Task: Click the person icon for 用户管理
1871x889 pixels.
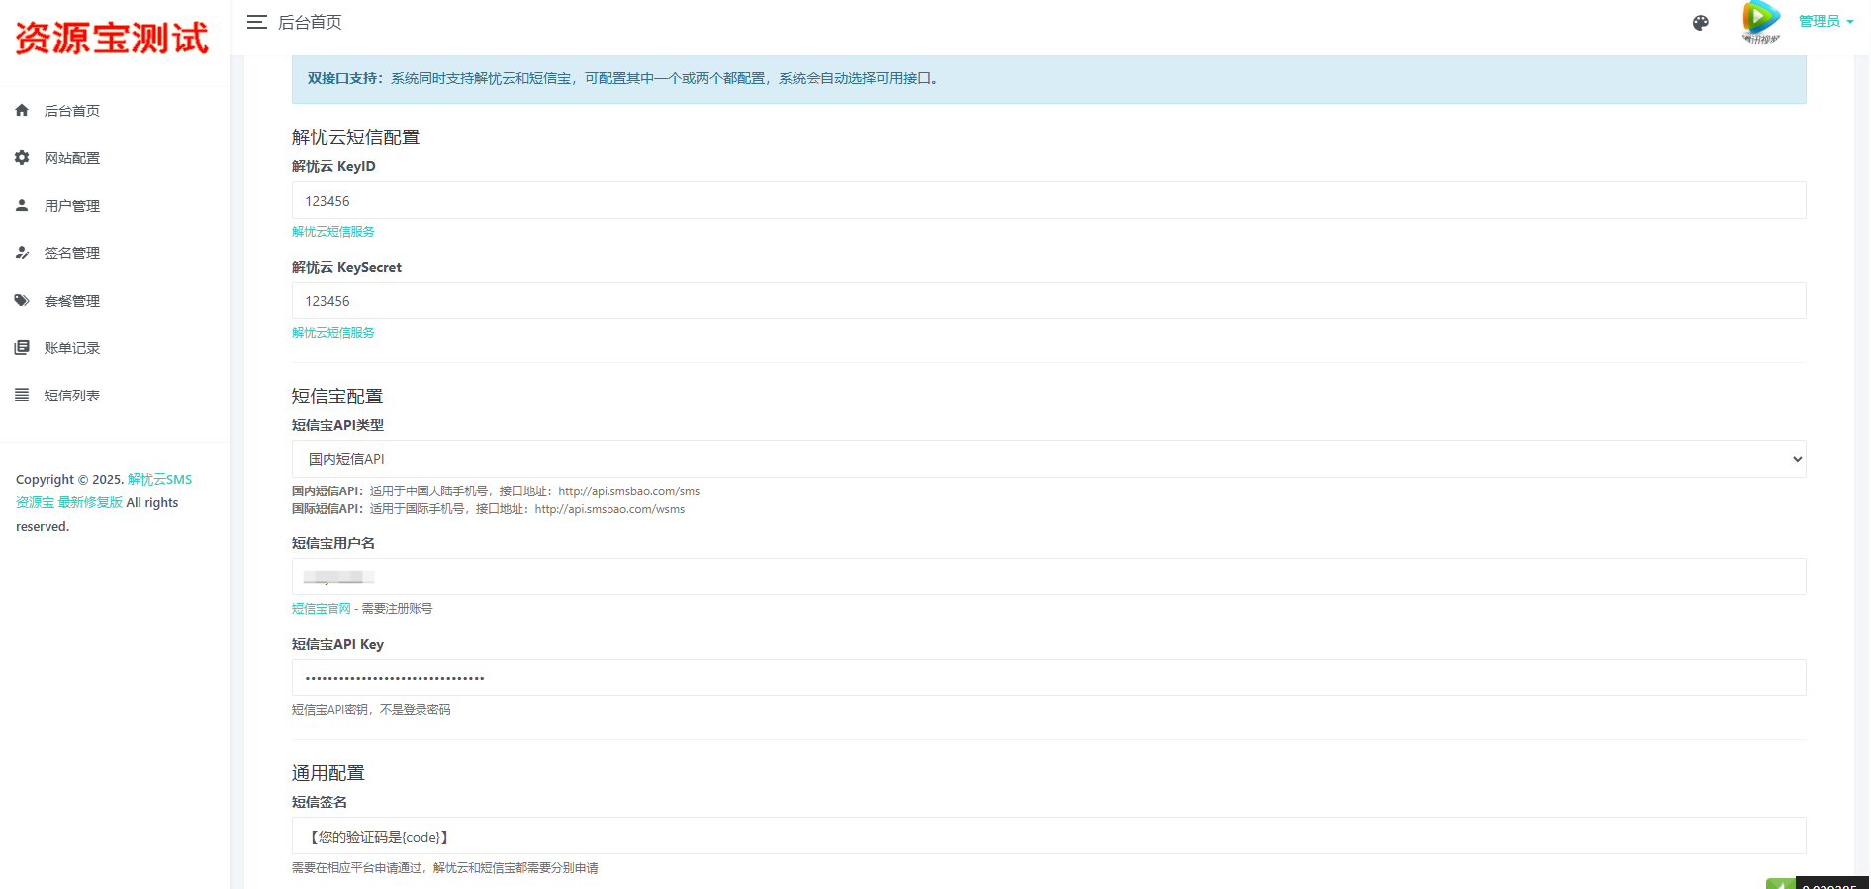Action: pos(22,205)
